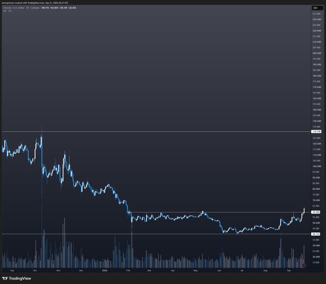Click the 59.509 horizontal line price label
Image resolution: width=326 pixels, height=284 pixels.
pos(316,212)
